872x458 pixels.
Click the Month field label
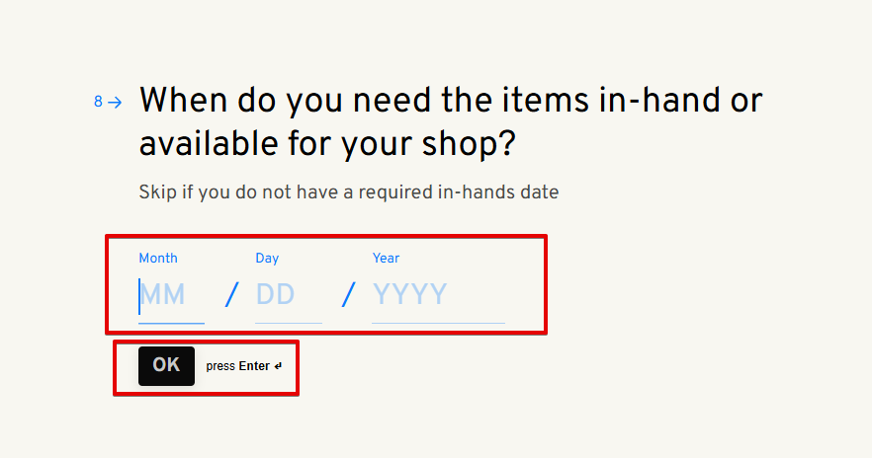tap(158, 259)
